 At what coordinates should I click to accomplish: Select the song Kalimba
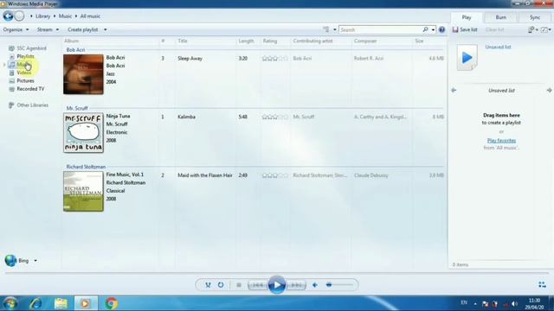[x=186, y=117]
